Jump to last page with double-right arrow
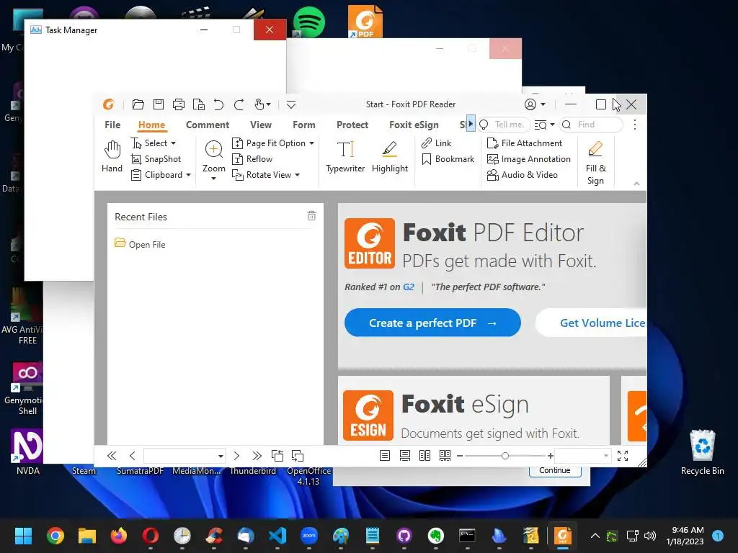738x553 pixels. coord(257,456)
